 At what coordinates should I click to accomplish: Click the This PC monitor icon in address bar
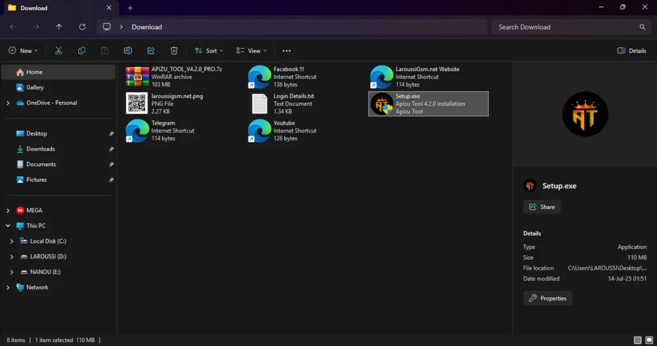coord(107,27)
